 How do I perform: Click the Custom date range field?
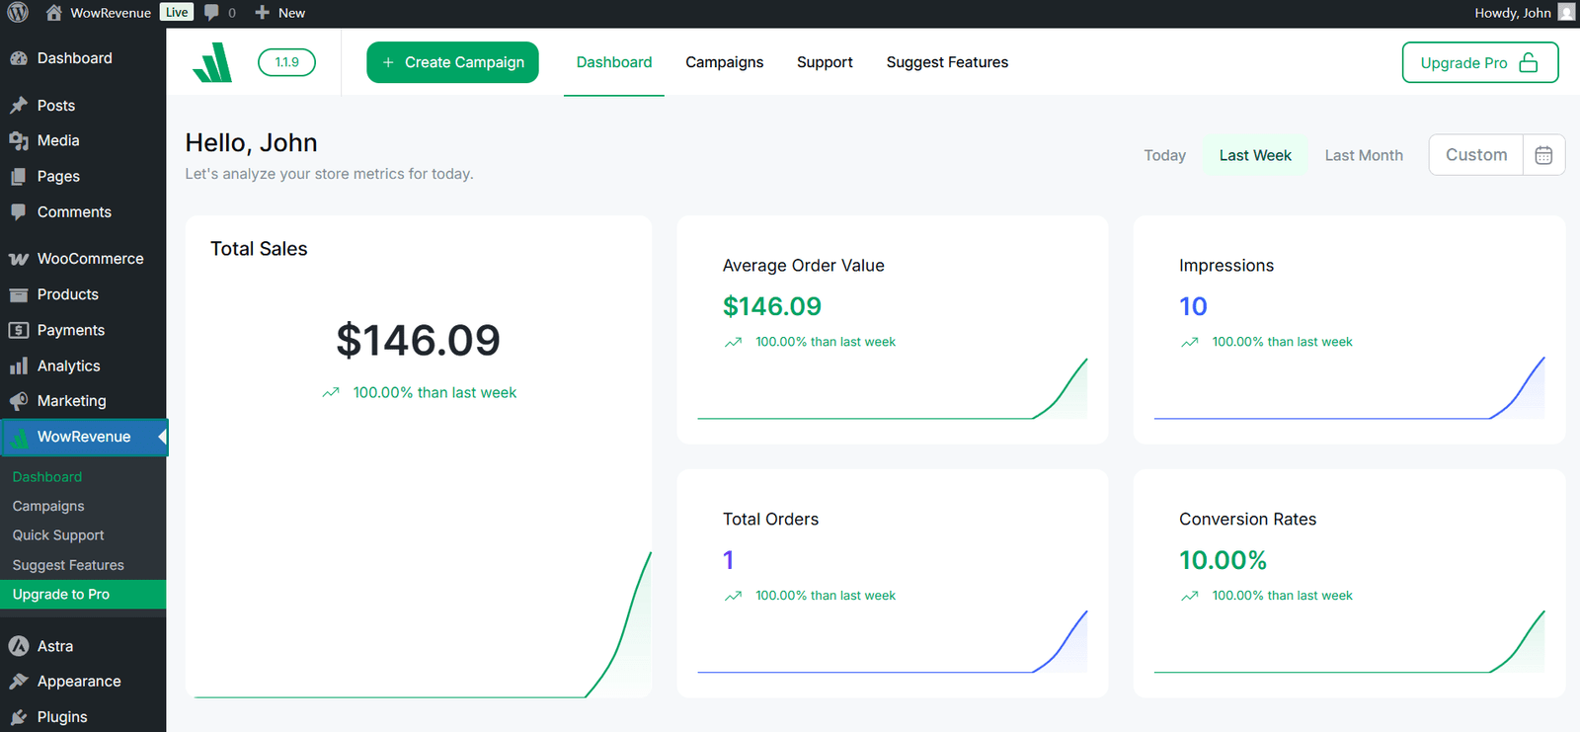click(1476, 155)
